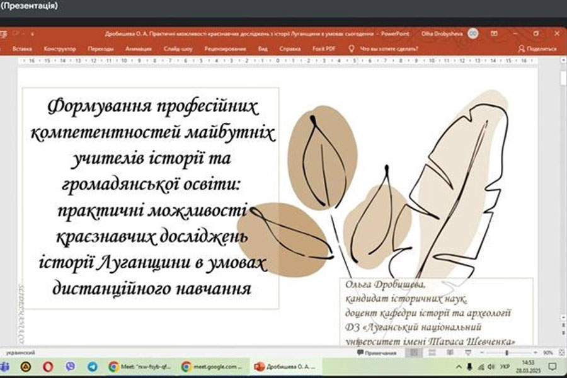Start slideshow from status bar icon
Screen dimensions: 567x378
tap(469, 353)
